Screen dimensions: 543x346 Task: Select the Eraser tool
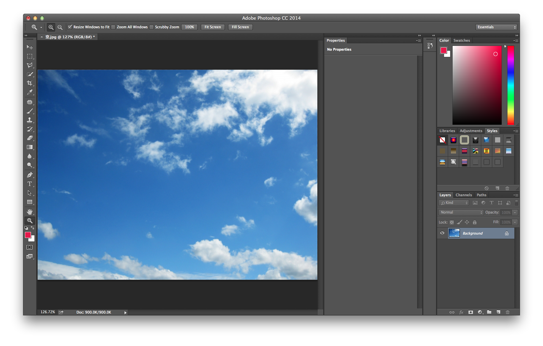[x=30, y=138]
